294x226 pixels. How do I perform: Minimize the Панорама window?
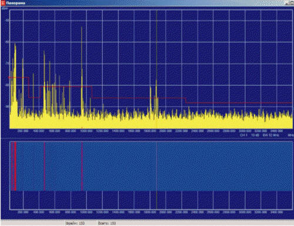point(287,3)
